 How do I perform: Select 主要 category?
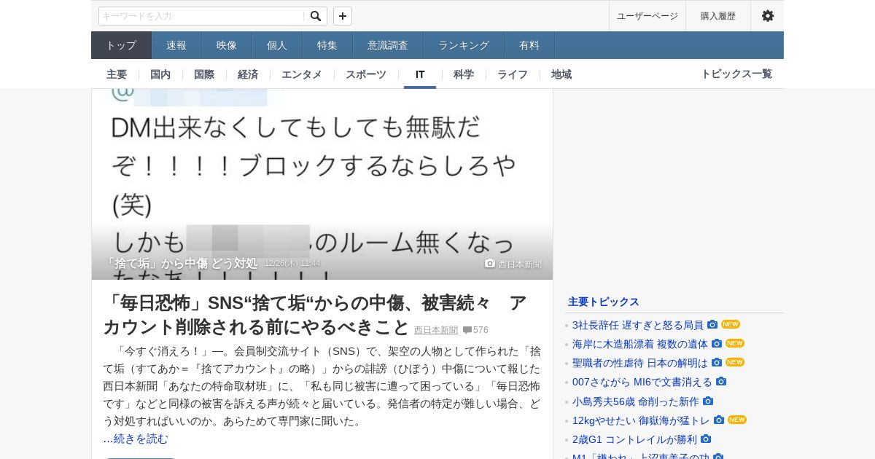[x=117, y=74]
